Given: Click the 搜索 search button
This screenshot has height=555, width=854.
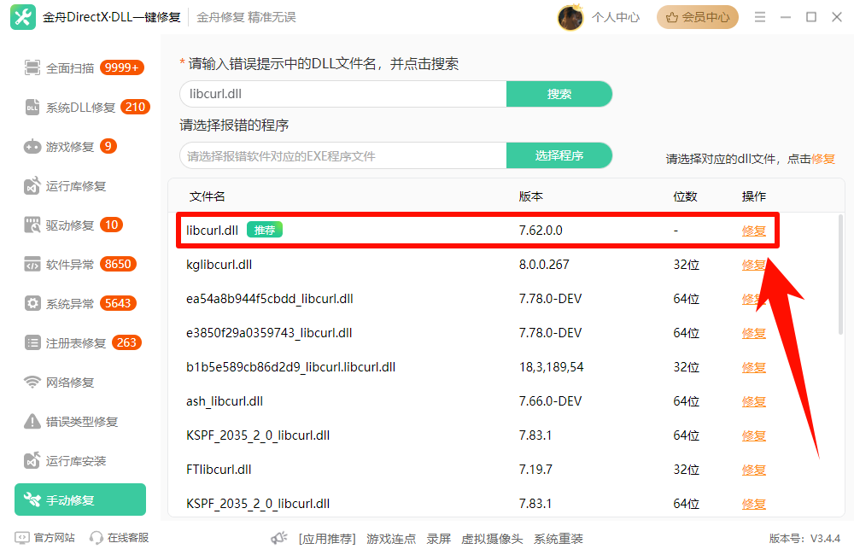Looking at the screenshot, I should [x=559, y=94].
